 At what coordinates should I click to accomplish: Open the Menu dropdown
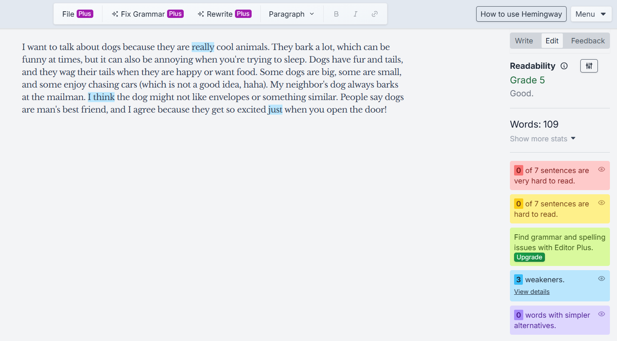591,14
